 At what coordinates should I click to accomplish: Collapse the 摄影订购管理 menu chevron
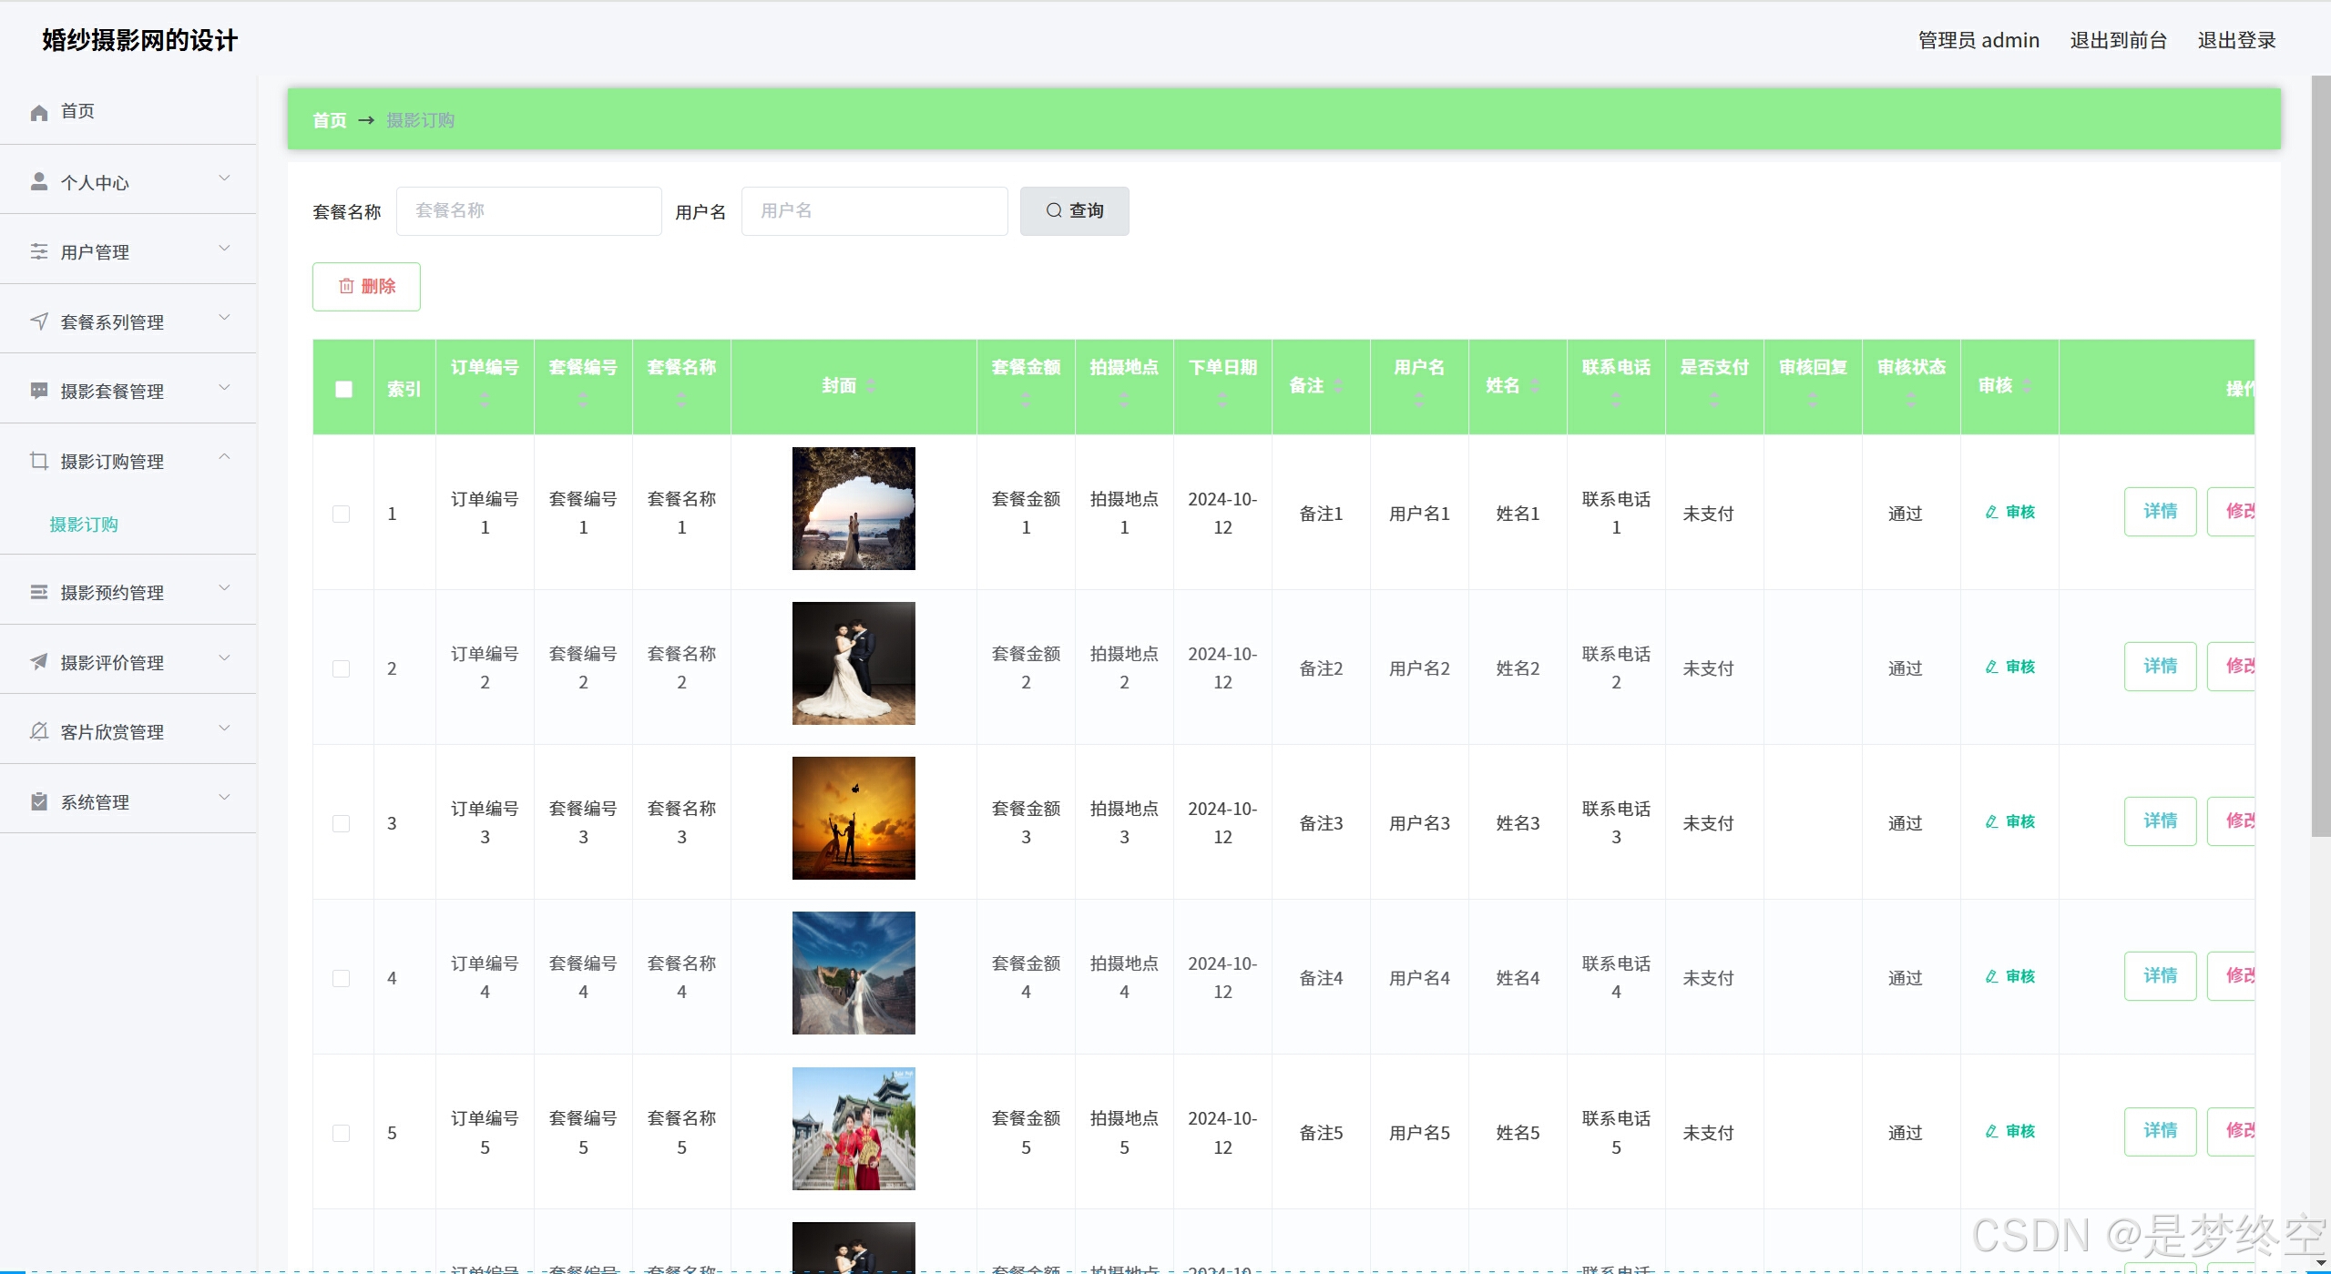(224, 457)
